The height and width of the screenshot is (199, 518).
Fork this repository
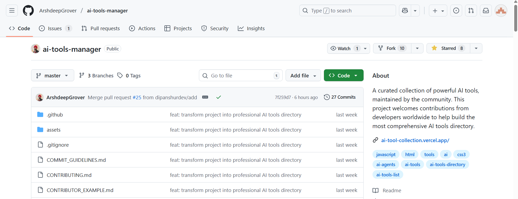pos(392,48)
